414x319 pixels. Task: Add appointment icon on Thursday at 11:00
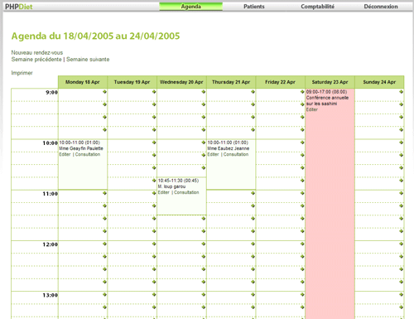pyautogui.click(x=253, y=193)
